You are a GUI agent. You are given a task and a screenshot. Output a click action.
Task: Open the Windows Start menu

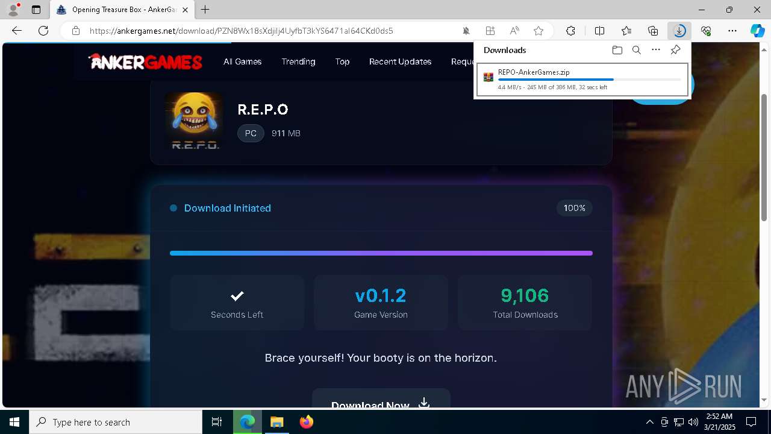[14, 422]
